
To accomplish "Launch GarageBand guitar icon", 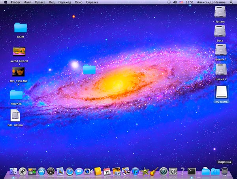I will (x=154, y=171).
